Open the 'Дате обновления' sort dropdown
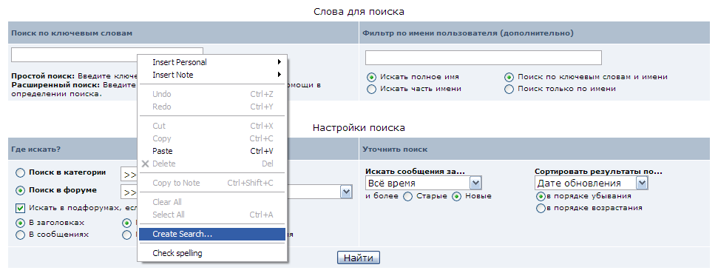Viewport: 718px width, 276px height. (591, 184)
